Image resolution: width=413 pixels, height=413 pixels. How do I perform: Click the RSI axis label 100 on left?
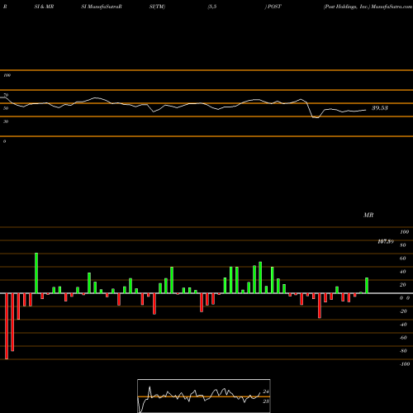point(7,75)
